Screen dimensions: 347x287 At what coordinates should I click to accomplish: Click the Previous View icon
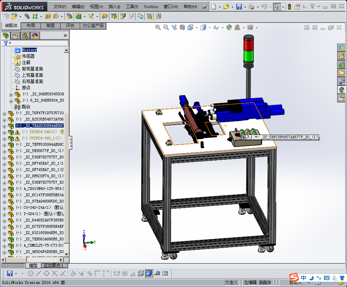pos(174,27)
